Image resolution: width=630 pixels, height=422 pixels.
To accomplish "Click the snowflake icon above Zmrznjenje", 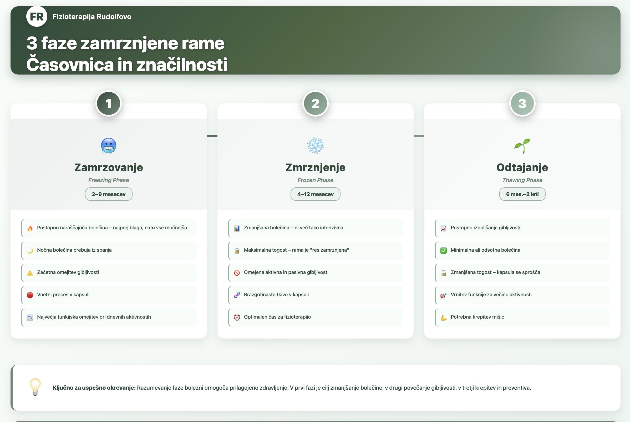I will [316, 146].
